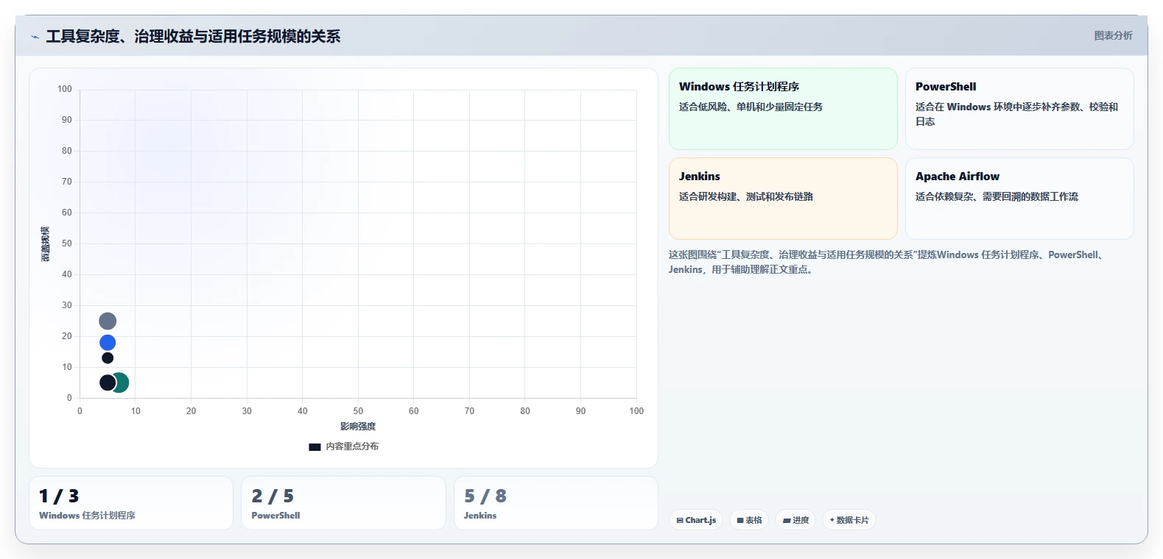Click the bright blue bubble in the chart
Image resolution: width=1163 pixels, height=559 pixels.
[108, 343]
